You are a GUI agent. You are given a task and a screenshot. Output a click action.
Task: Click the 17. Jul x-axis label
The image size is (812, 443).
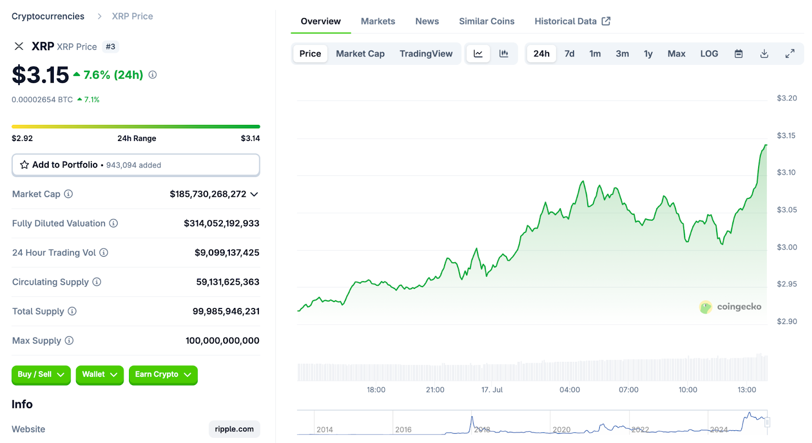point(492,390)
